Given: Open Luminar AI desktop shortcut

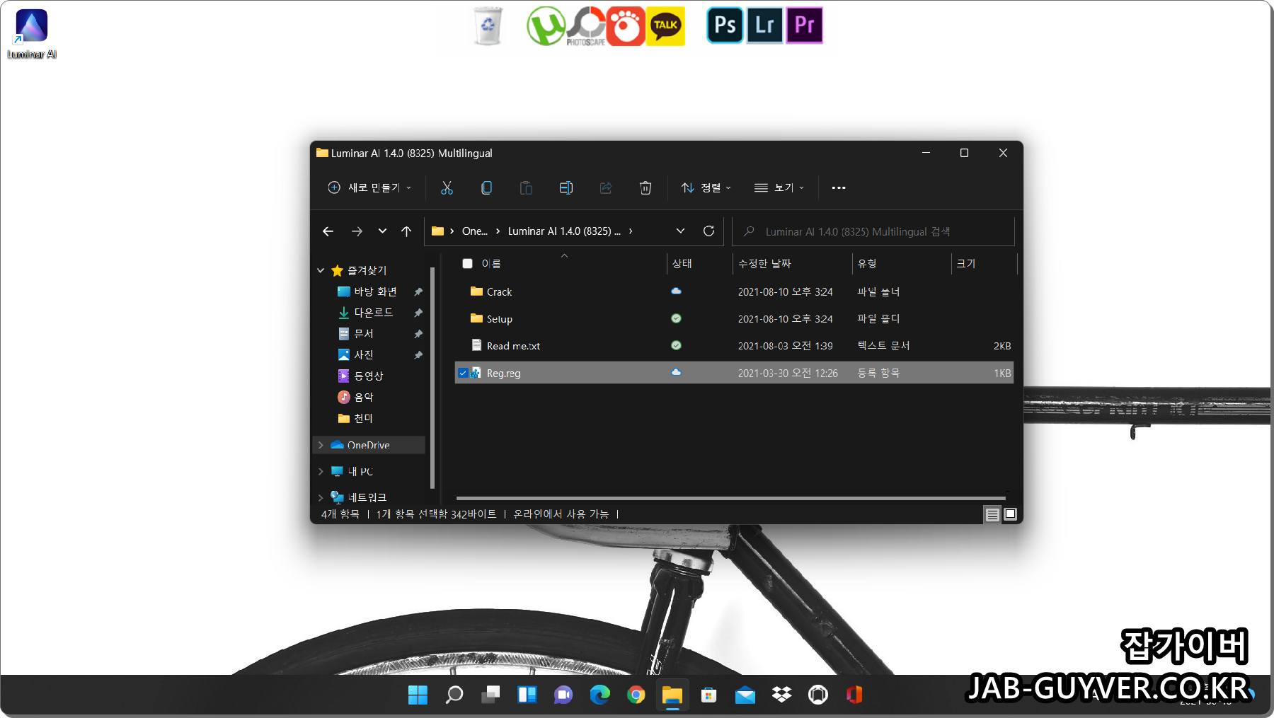Looking at the screenshot, I should [32, 34].
